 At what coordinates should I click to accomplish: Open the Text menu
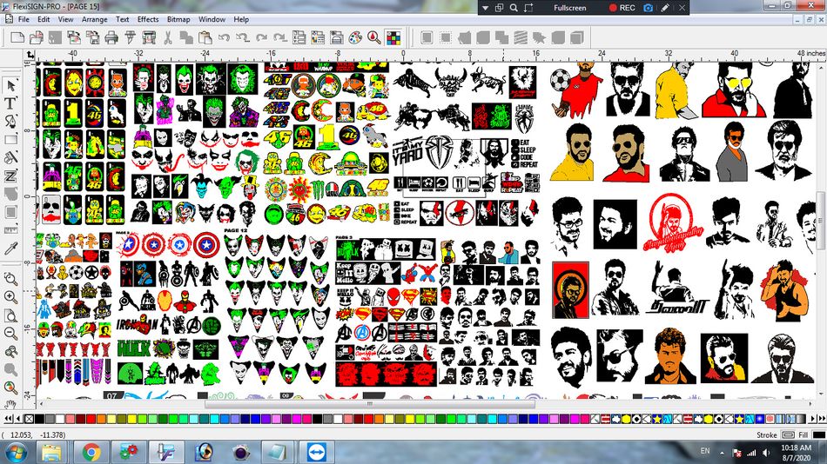coord(123,19)
